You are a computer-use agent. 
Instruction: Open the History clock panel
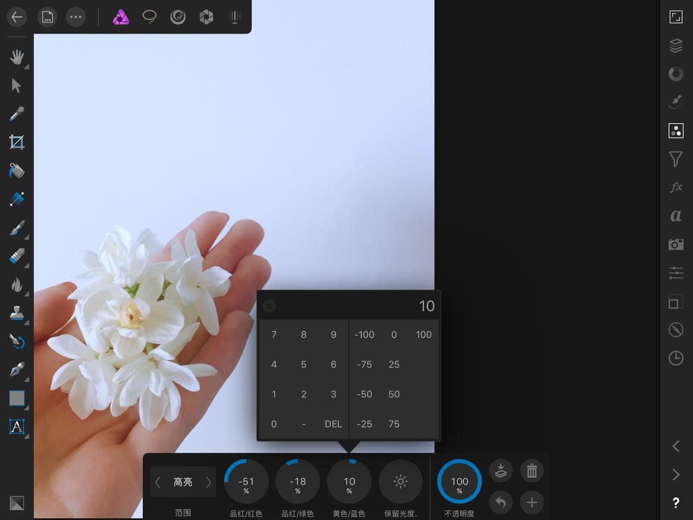(676, 358)
